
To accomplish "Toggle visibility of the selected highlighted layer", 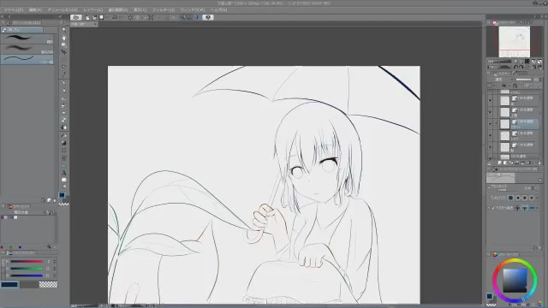I will coord(490,124).
